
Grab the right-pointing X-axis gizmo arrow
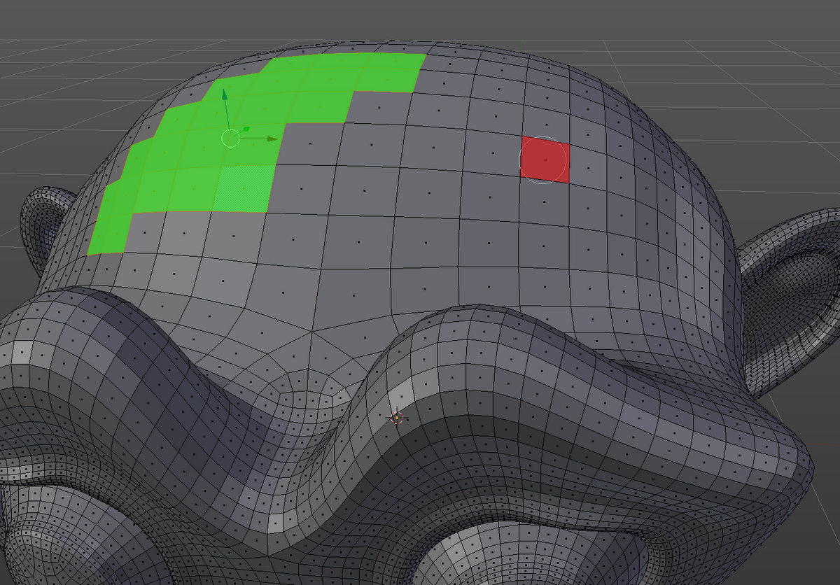pos(272,139)
